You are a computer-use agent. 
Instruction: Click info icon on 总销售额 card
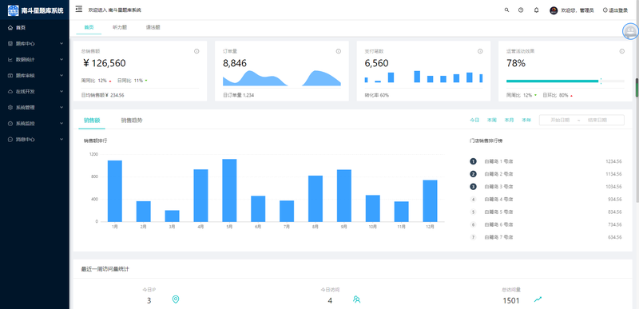(x=196, y=51)
